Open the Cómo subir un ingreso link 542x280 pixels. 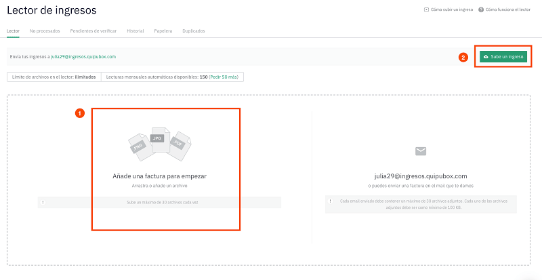[x=452, y=9]
